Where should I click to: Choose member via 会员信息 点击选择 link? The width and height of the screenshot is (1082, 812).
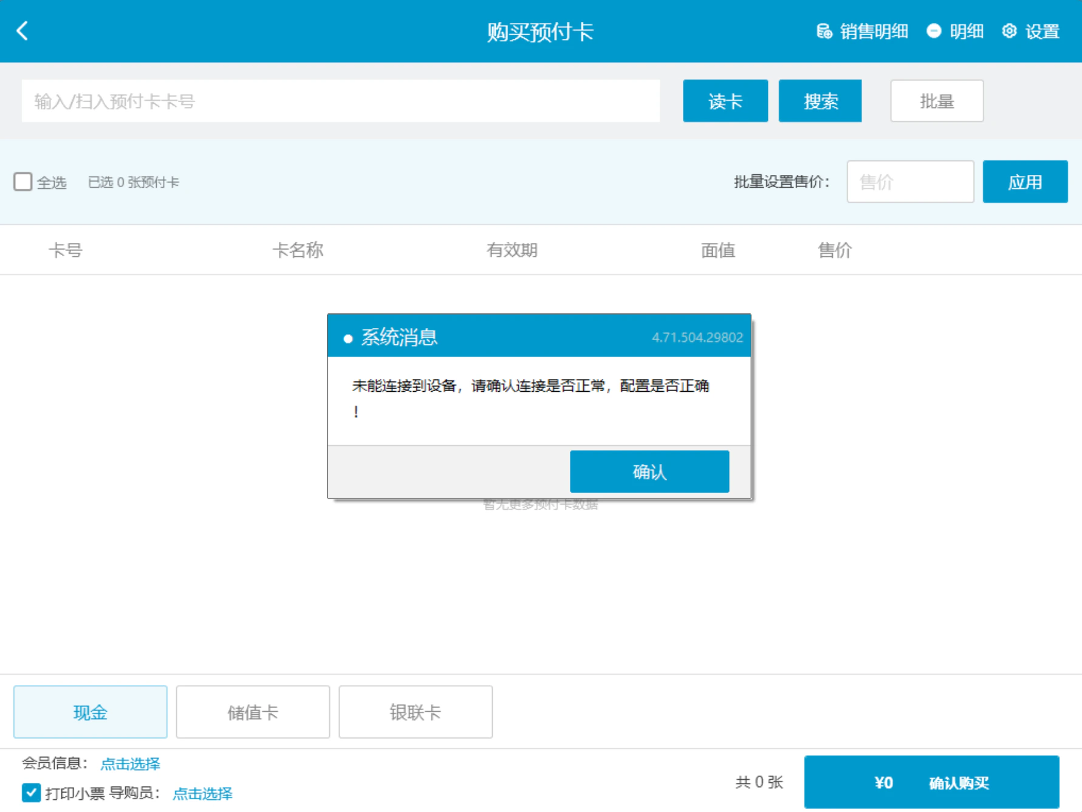pyautogui.click(x=130, y=763)
